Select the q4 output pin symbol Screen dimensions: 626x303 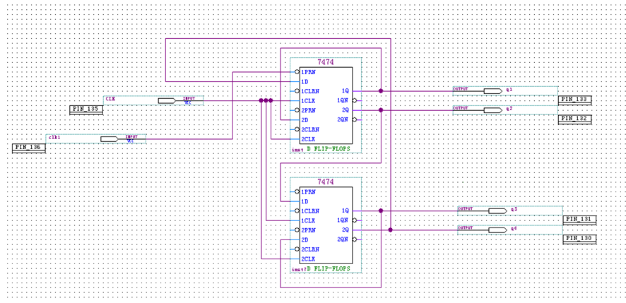click(497, 230)
